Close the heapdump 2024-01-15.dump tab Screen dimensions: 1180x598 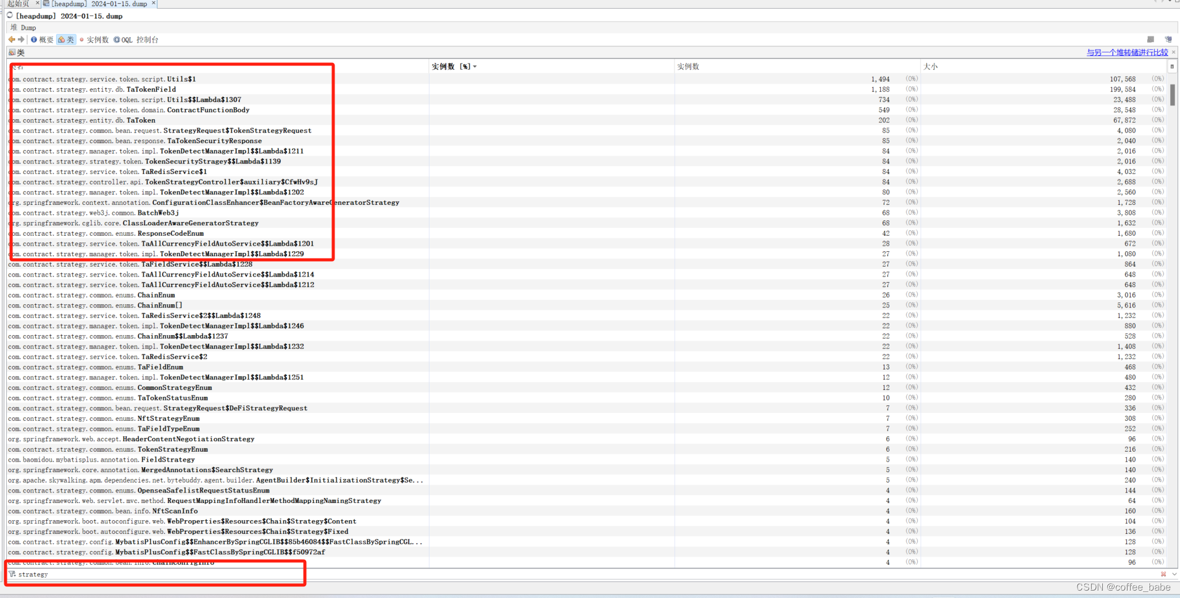(x=154, y=4)
